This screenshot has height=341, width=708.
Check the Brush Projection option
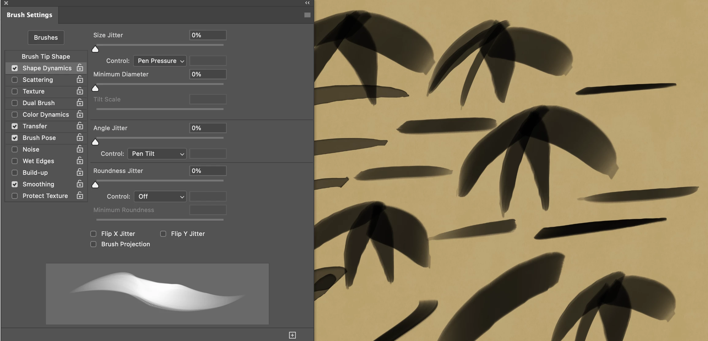93,244
